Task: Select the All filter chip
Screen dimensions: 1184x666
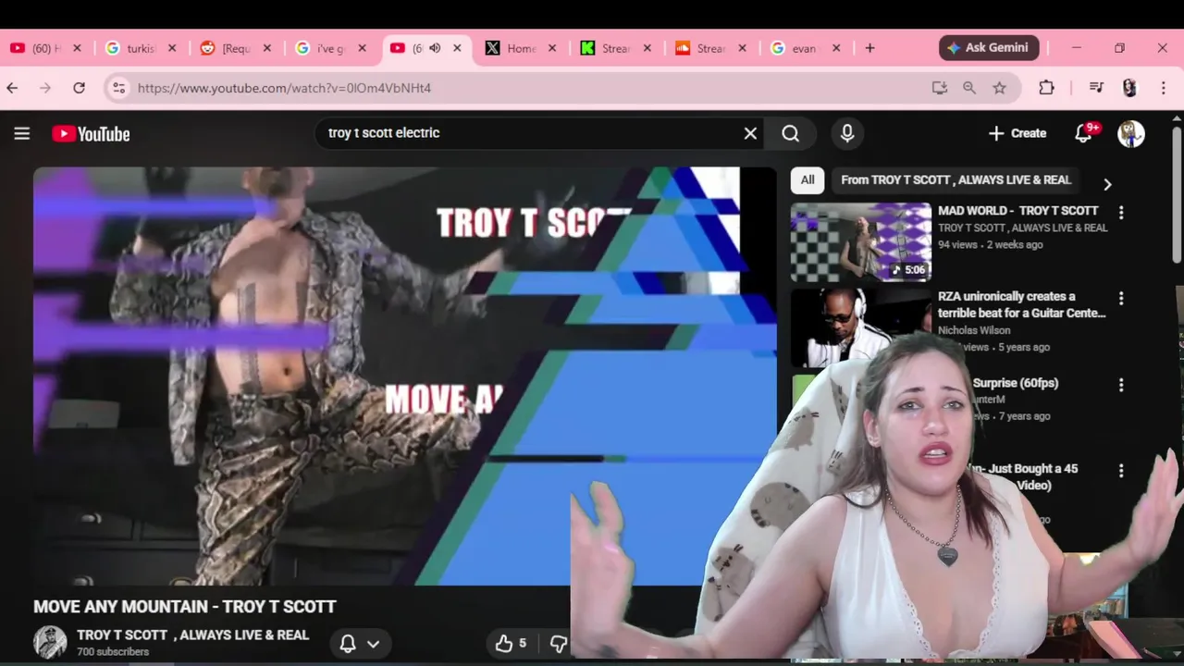Action: pyautogui.click(x=808, y=180)
